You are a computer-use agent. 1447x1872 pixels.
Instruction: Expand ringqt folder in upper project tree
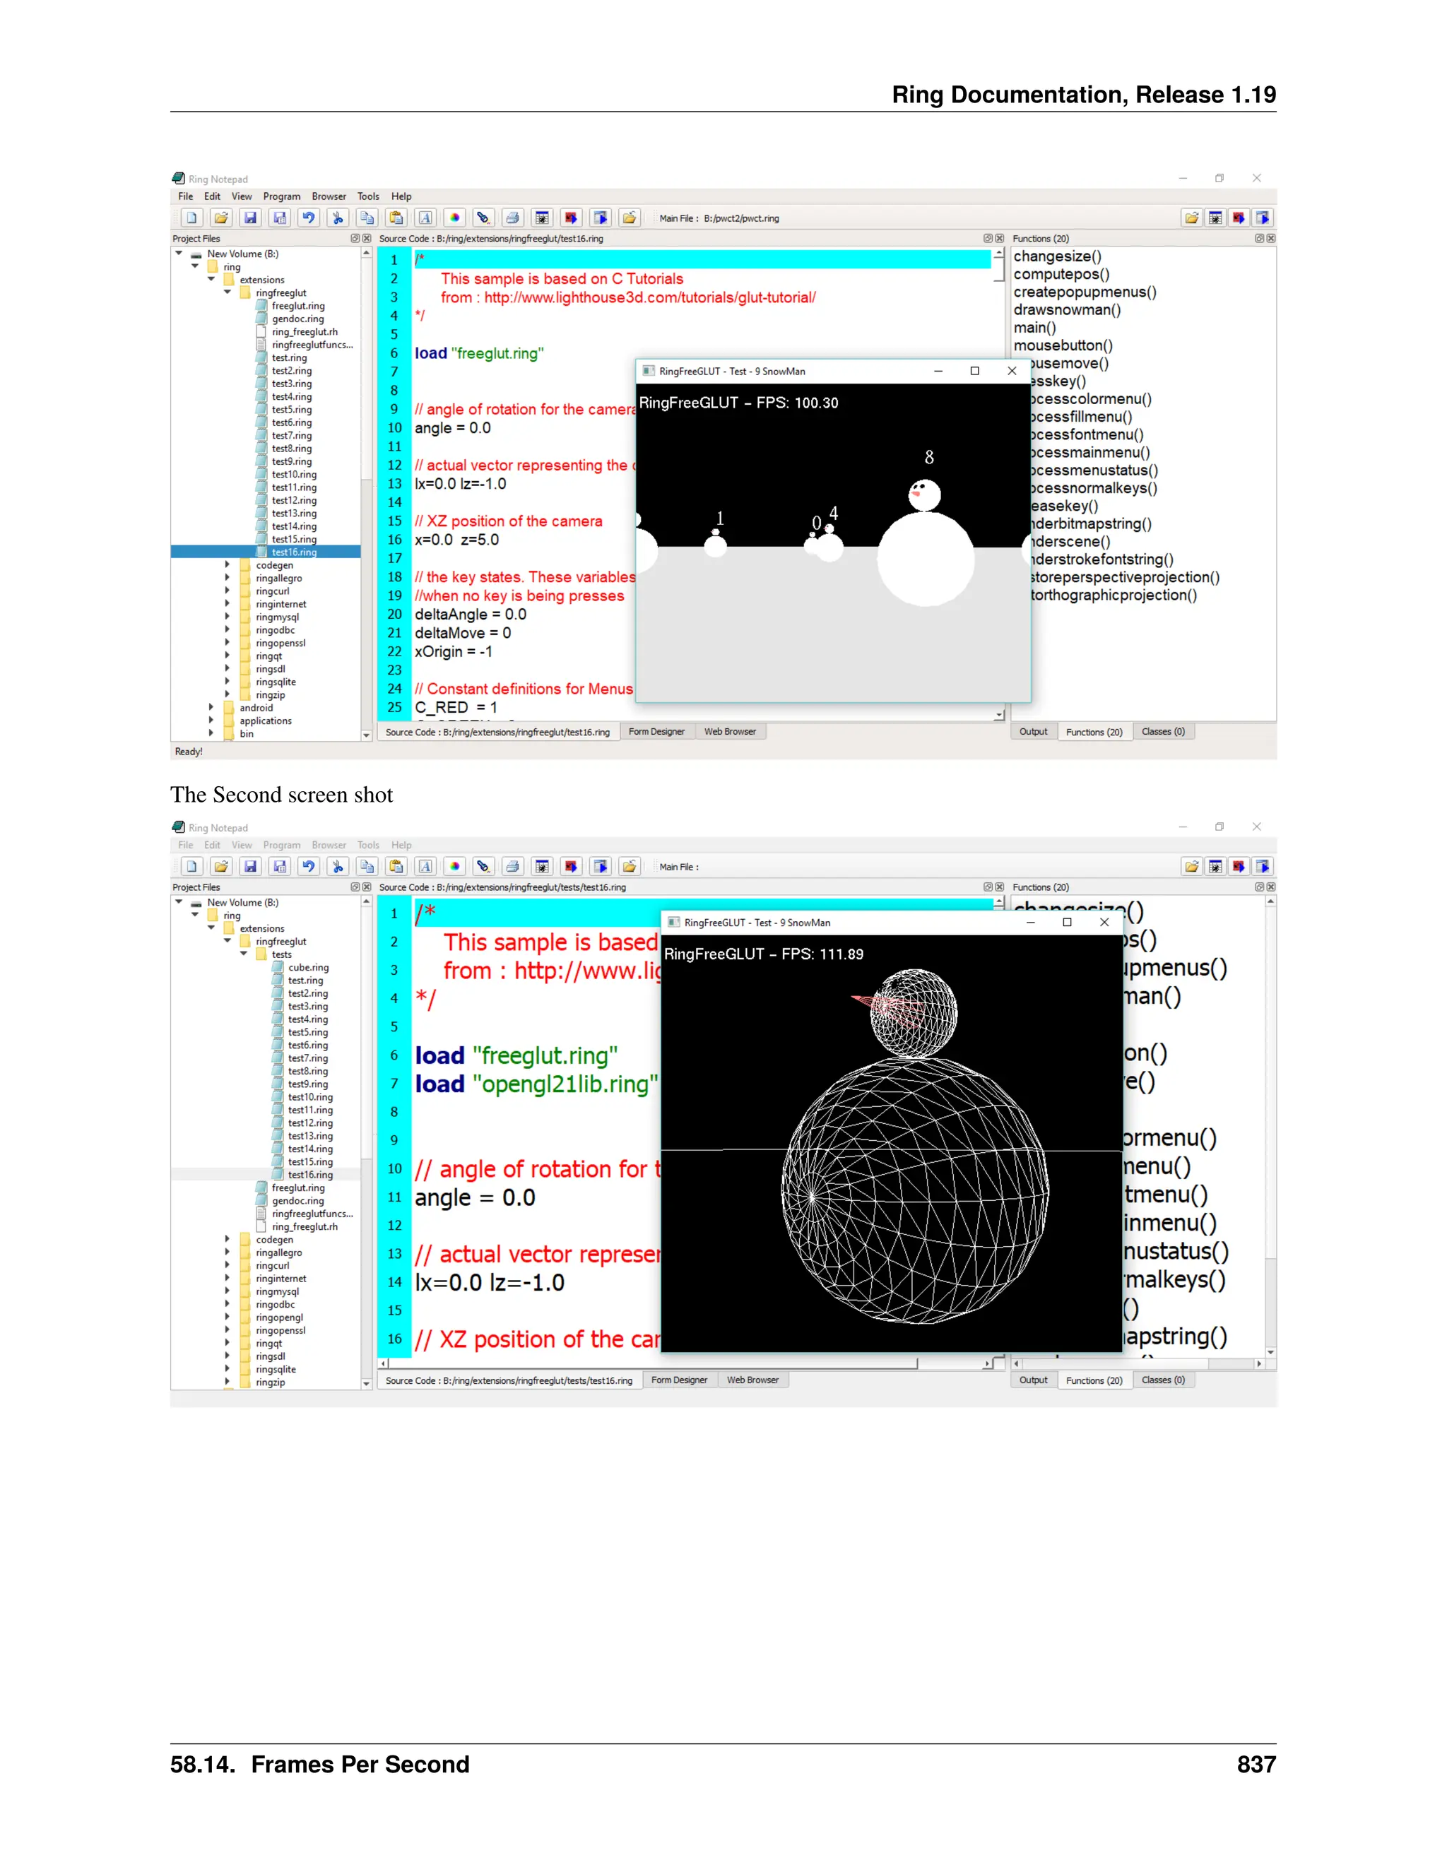228,656
